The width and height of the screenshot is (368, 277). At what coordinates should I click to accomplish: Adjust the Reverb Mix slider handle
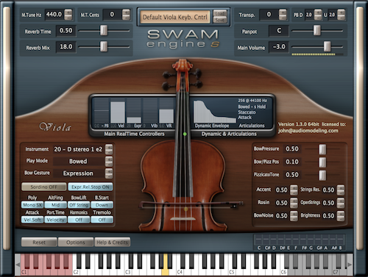pos(104,46)
